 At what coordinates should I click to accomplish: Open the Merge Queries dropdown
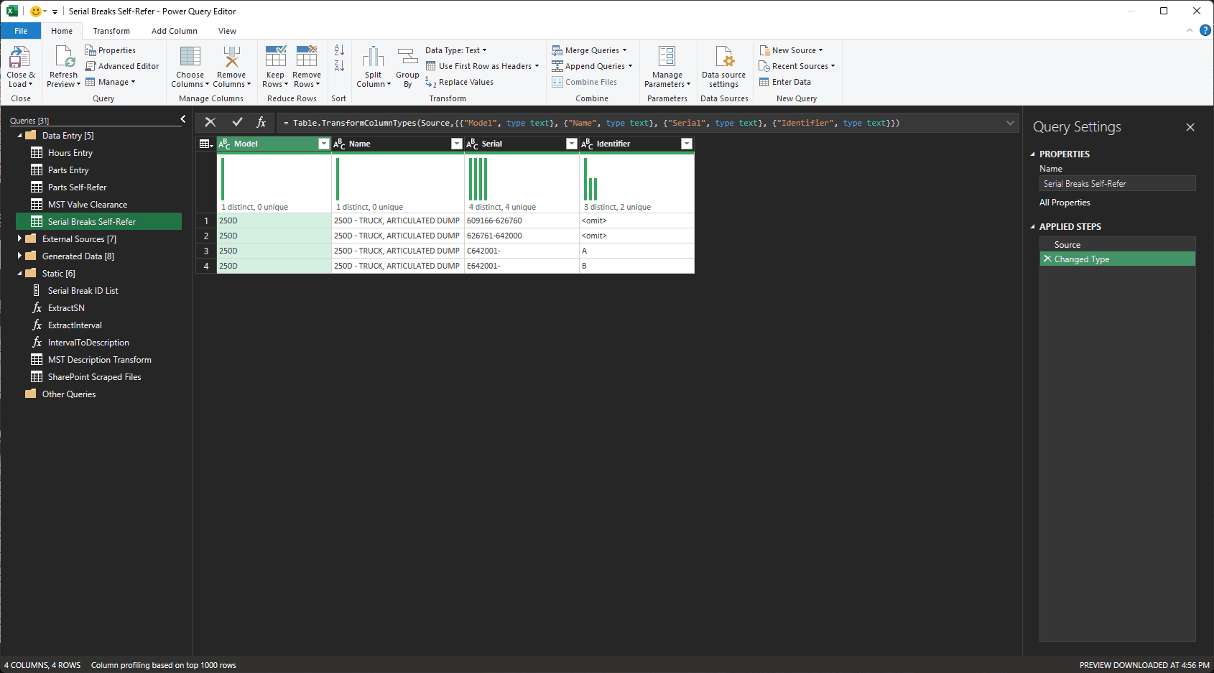pos(589,50)
